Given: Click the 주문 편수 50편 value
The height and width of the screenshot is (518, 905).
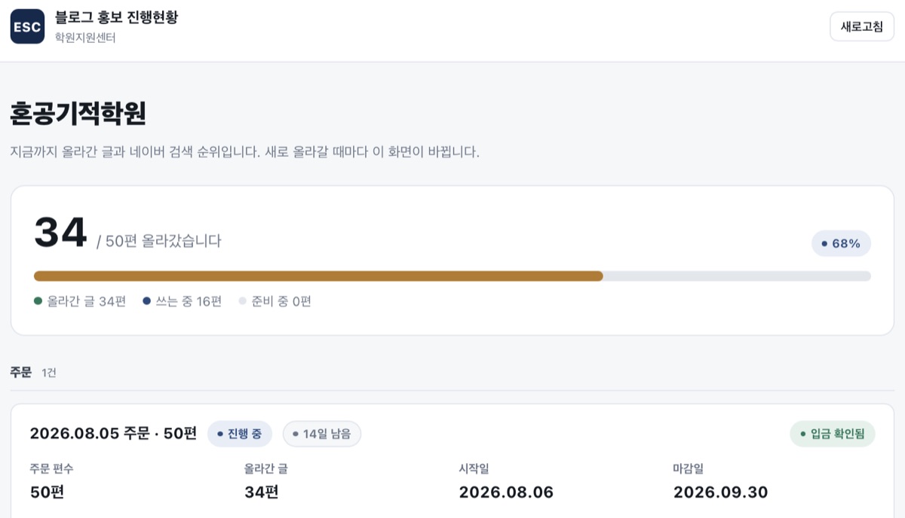Looking at the screenshot, I should 48,492.
